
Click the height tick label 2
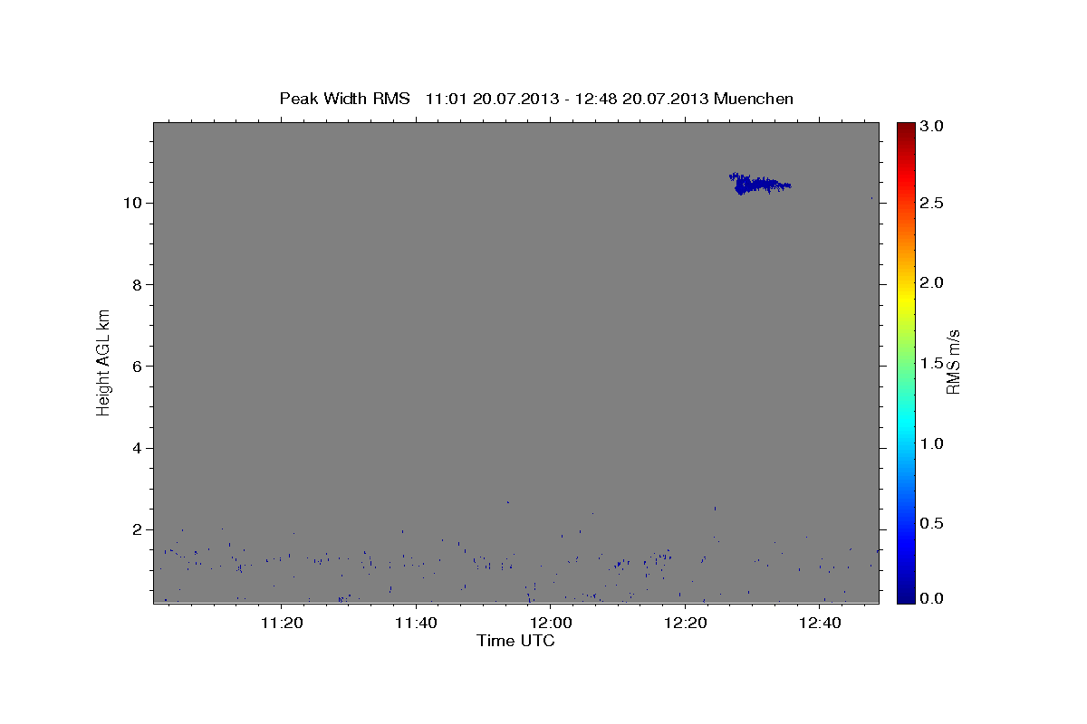click(x=138, y=530)
